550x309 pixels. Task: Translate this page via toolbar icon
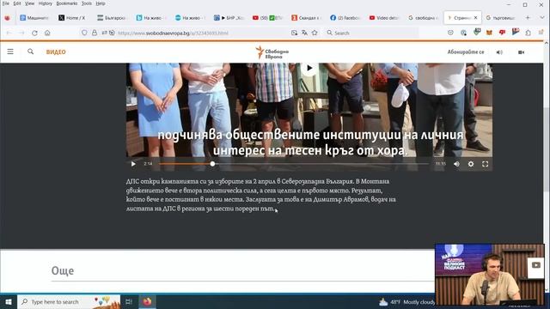pyautogui.click(x=304, y=33)
